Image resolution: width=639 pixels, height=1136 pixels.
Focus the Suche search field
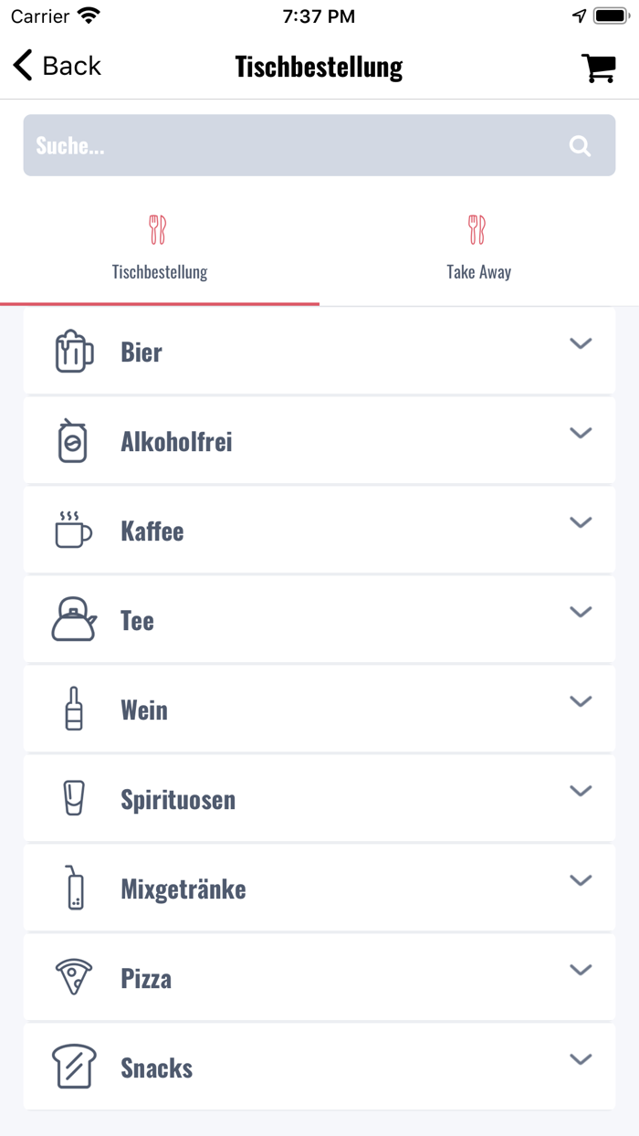click(x=292, y=146)
